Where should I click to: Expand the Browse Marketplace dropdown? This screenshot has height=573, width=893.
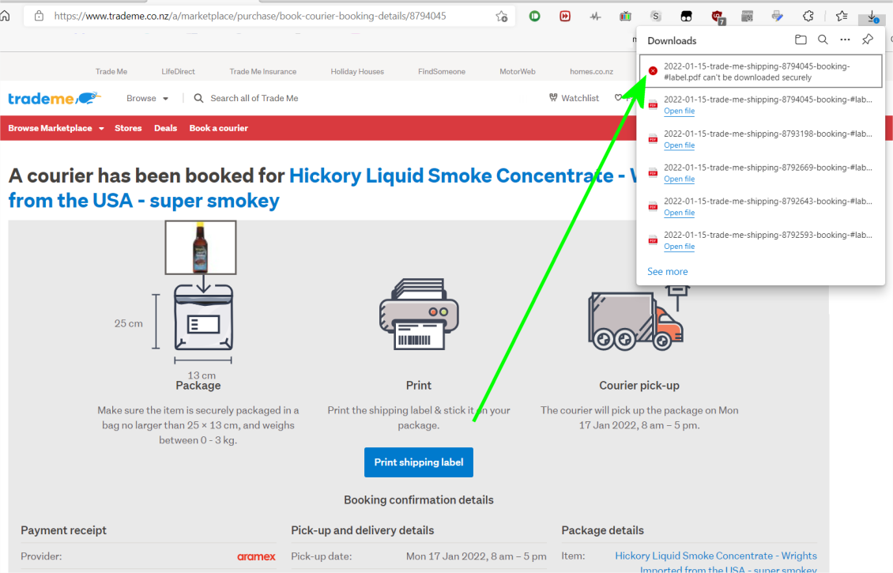click(56, 128)
